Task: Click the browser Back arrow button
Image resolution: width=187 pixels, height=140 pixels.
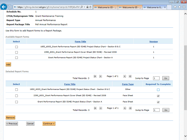Action: coord(4,7)
